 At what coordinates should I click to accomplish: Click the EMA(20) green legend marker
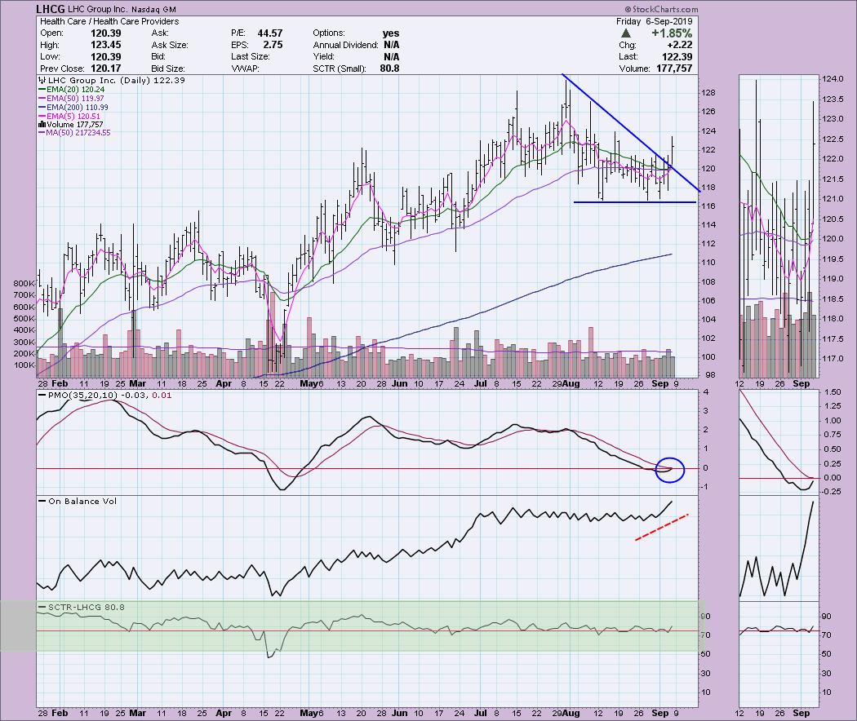tap(42, 92)
